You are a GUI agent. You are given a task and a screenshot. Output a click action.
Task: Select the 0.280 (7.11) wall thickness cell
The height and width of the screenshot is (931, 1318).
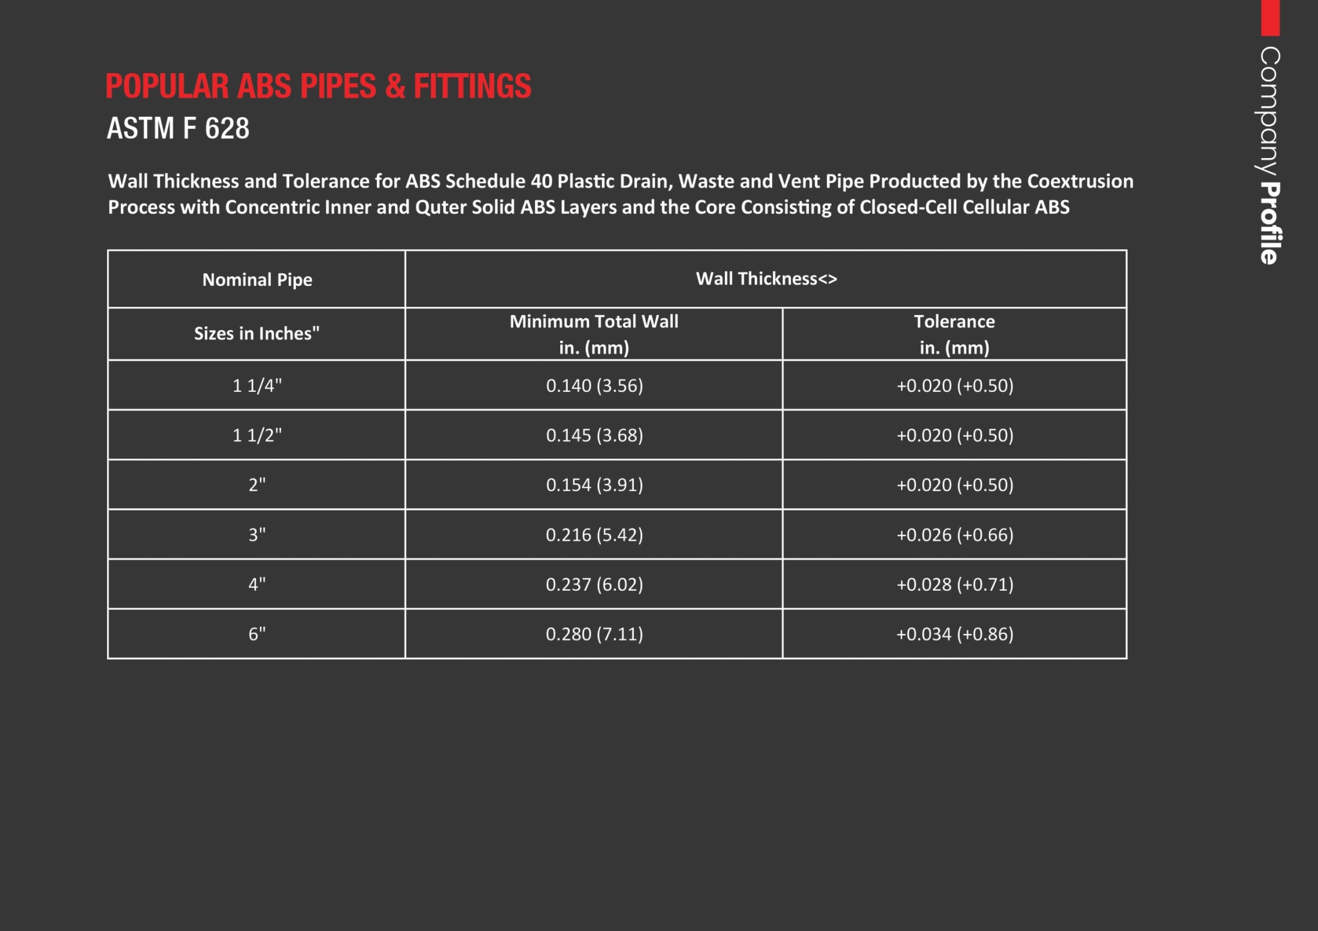(x=594, y=634)
